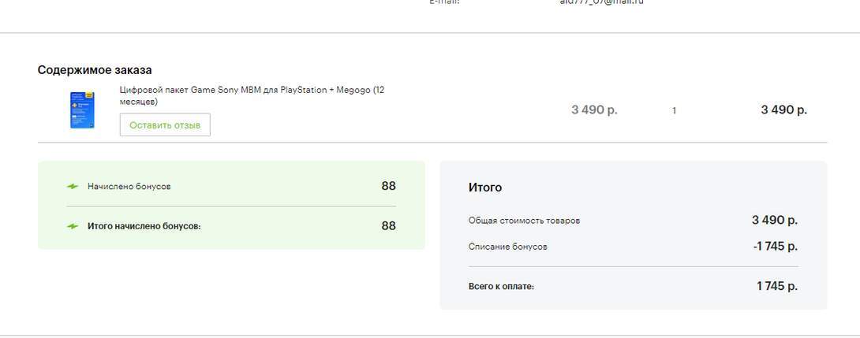Click the Содержимое заказа heading
Image resolution: width=860 pixels, height=338 pixels.
click(95, 70)
